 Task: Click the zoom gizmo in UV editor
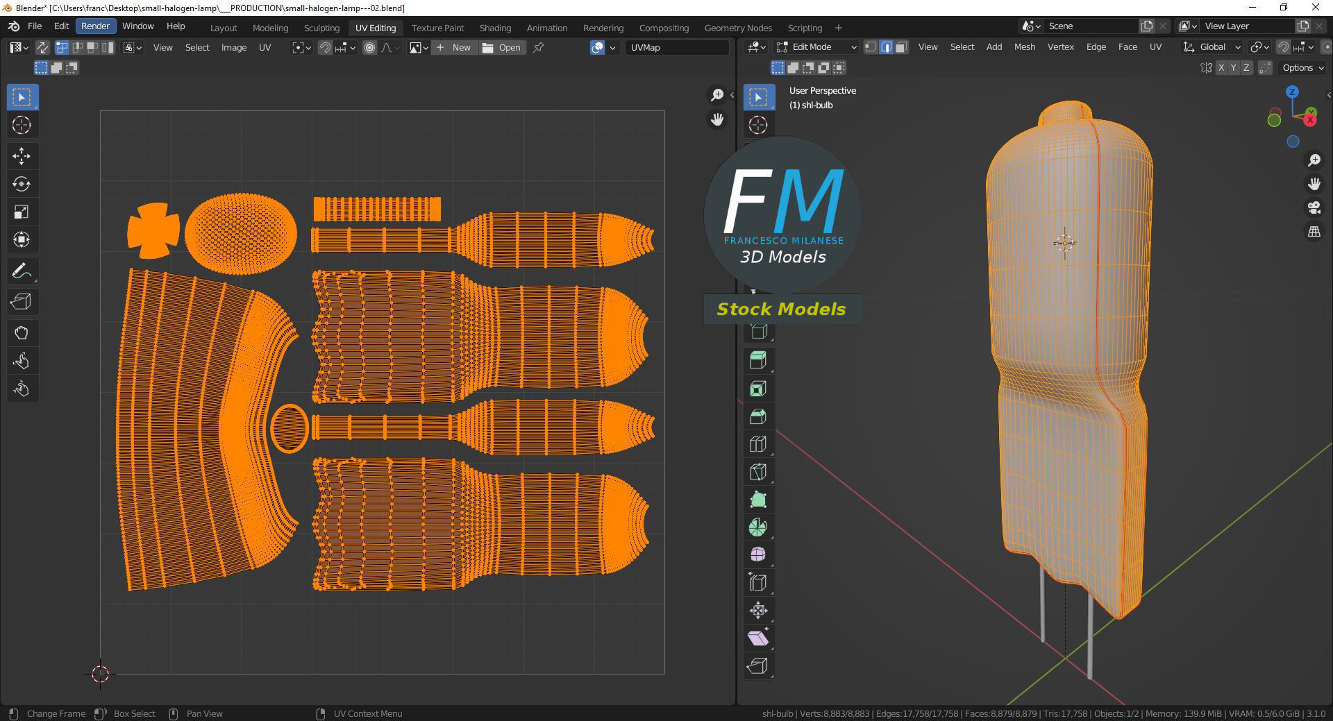click(x=717, y=95)
